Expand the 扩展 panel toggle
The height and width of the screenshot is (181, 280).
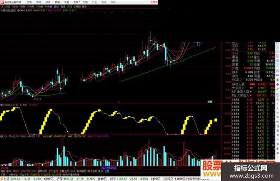[4, 174]
